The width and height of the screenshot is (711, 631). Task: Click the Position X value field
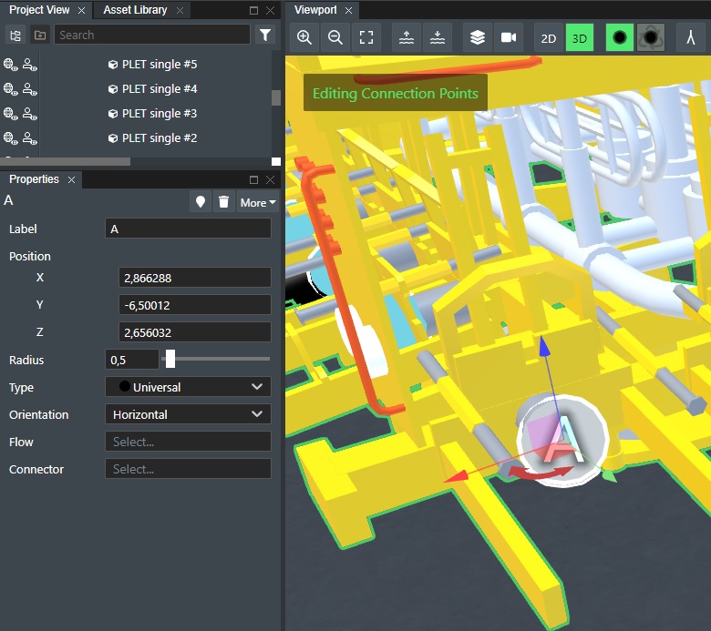(x=195, y=278)
